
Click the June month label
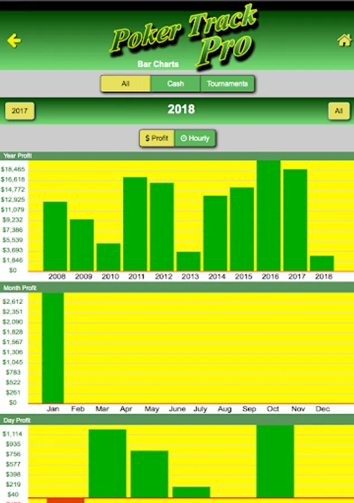(x=177, y=409)
